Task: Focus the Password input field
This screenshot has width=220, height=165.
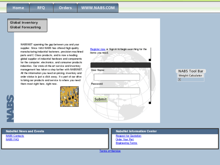Action: coord(117,91)
